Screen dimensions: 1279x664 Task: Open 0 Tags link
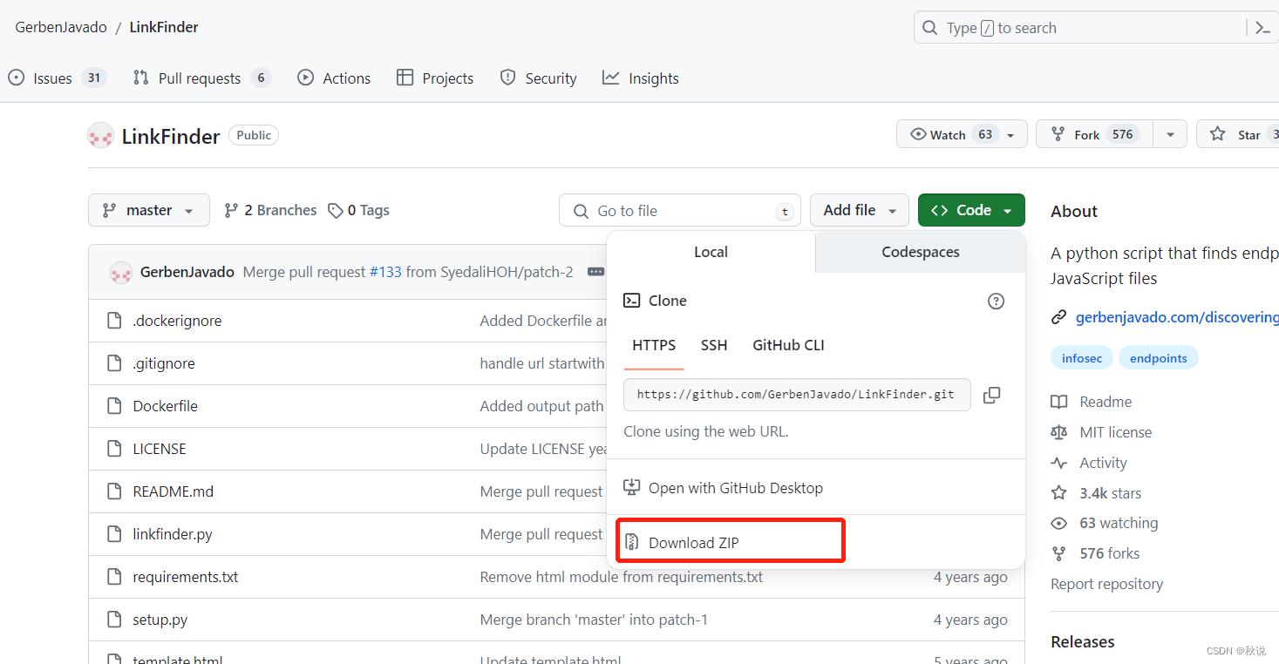coord(358,210)
